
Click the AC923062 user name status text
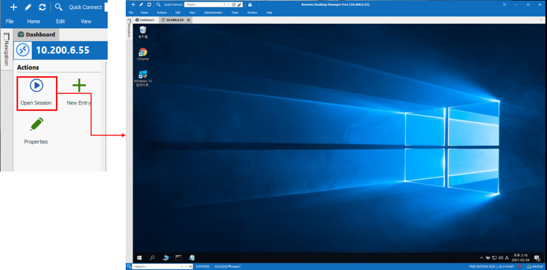coord(228,267)
